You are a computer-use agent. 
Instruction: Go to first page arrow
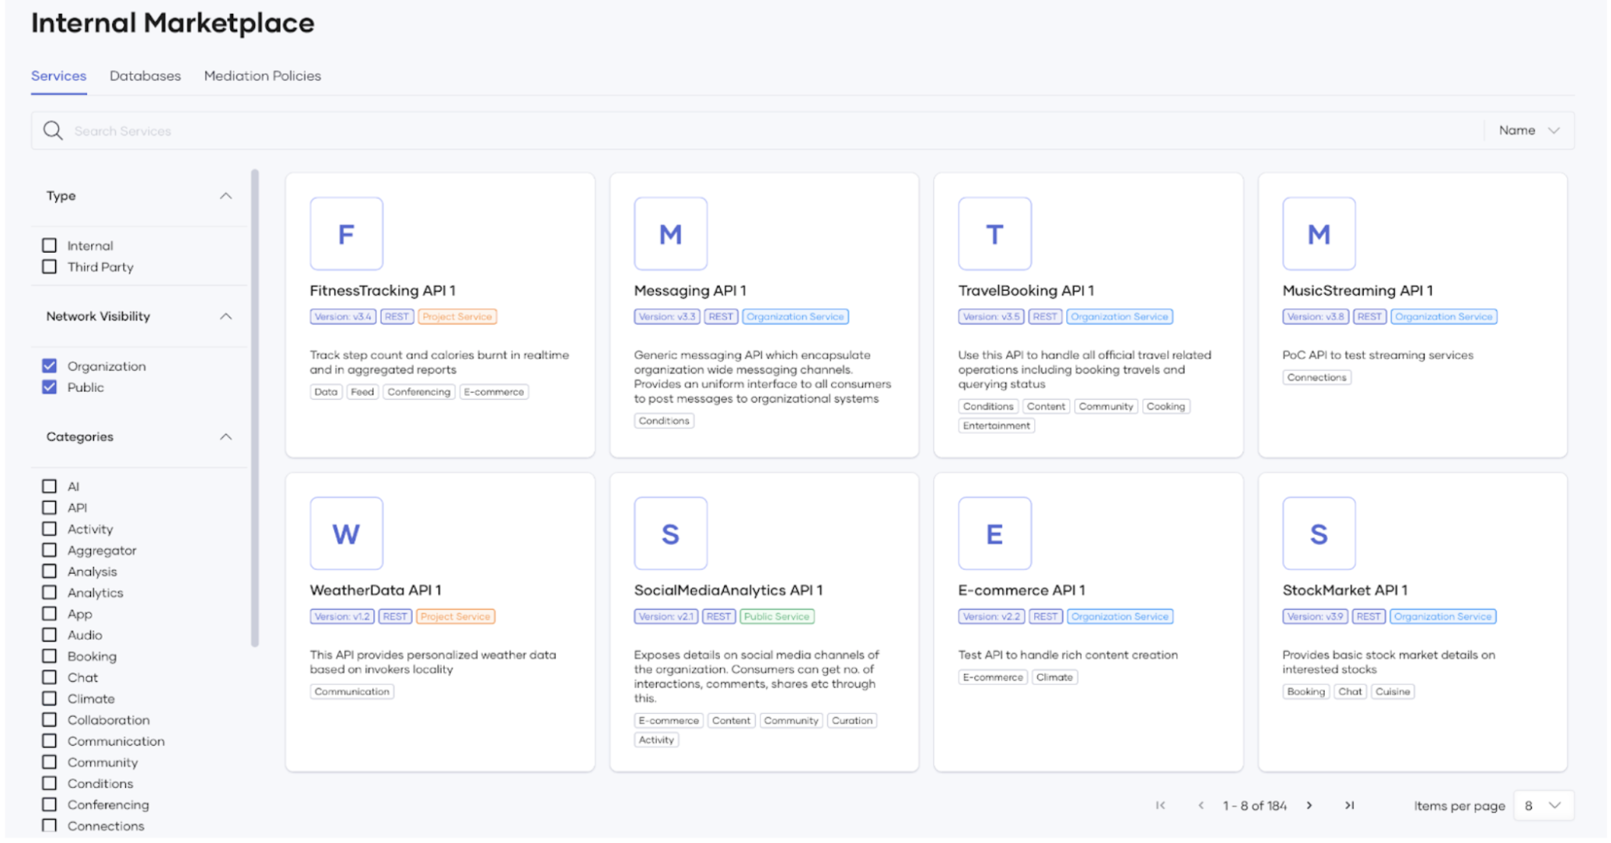click(1161, 806)
